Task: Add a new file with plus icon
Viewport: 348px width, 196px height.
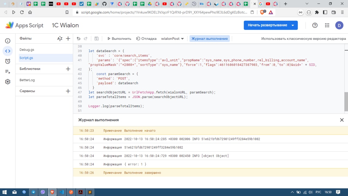Action: 68,39
